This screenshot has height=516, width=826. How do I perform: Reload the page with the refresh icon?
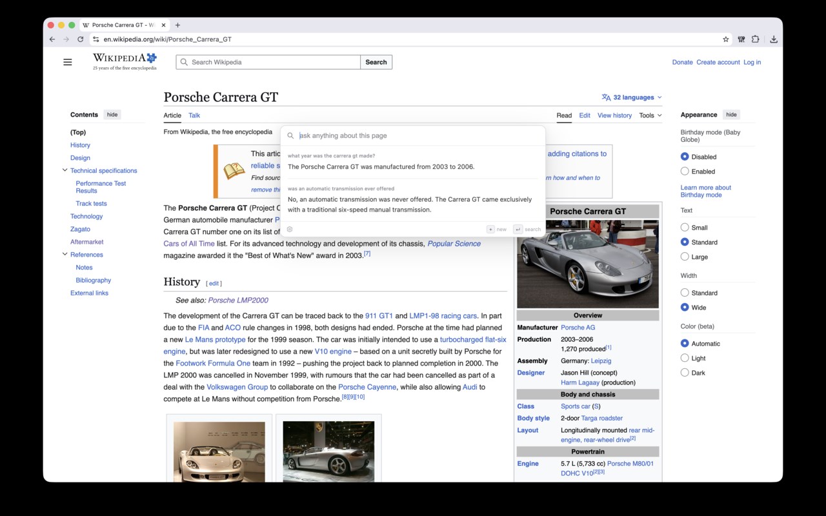pyautogui.click(x=81, y=39)
